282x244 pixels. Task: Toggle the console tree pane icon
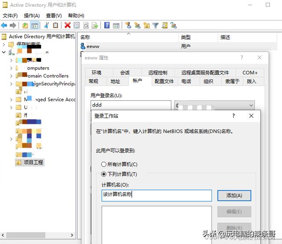tap(34, 26)
